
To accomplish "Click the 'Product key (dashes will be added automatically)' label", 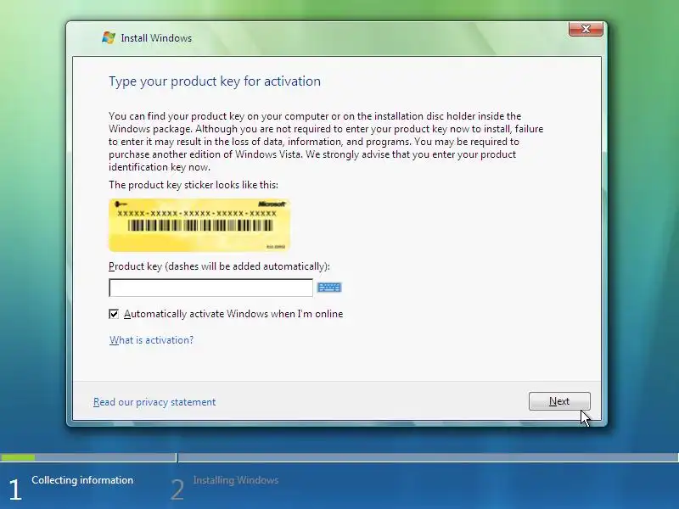I will coord(219,266).
